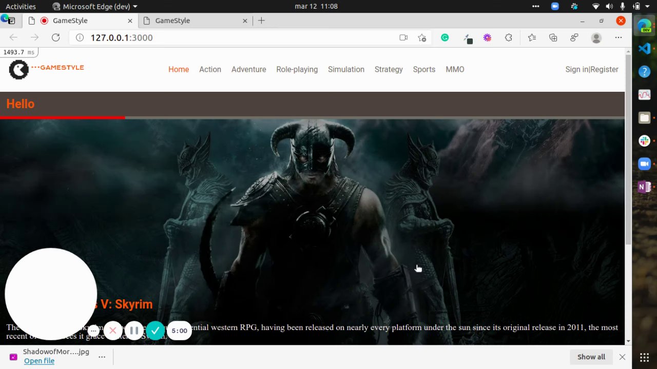
Task: Open the Collections icon in toolbar
Action: pos(553,37)
